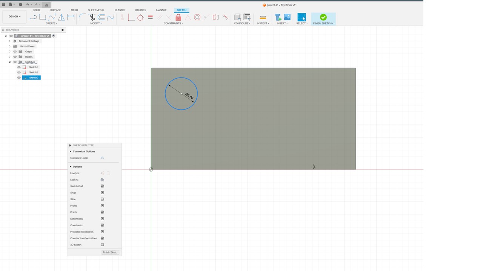Open the Data Panel grid icon
483x271 pixels.
3,5
